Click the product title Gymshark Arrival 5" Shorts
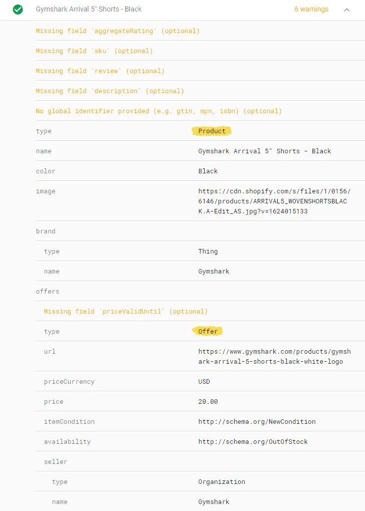Viewport: 365px width, 511px height. click(x=88, y=10)
